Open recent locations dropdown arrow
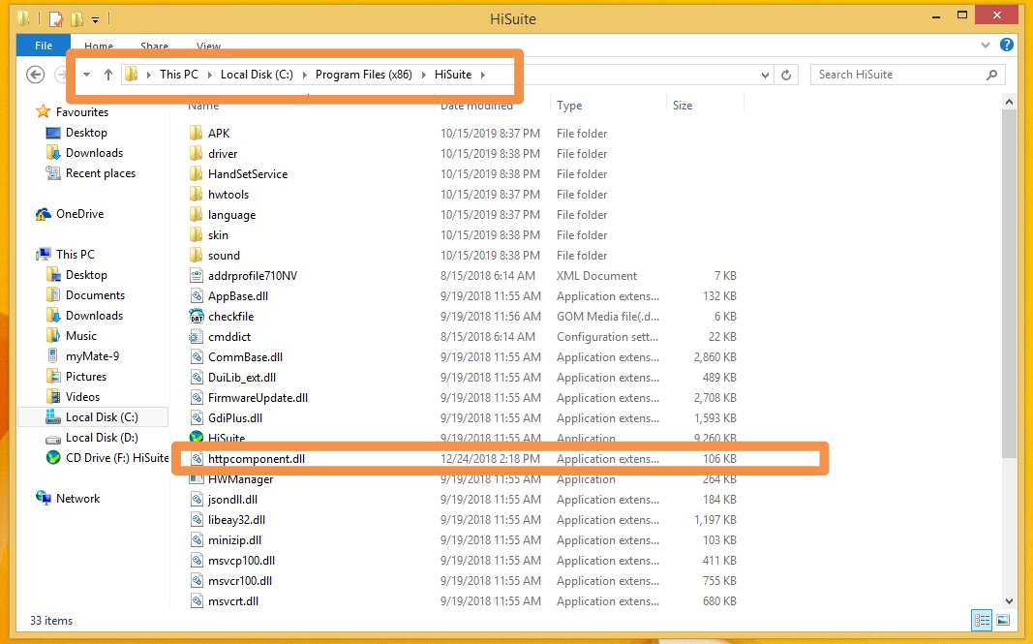Viewport: 1033px width, 644px height. [x=87, y=75]
